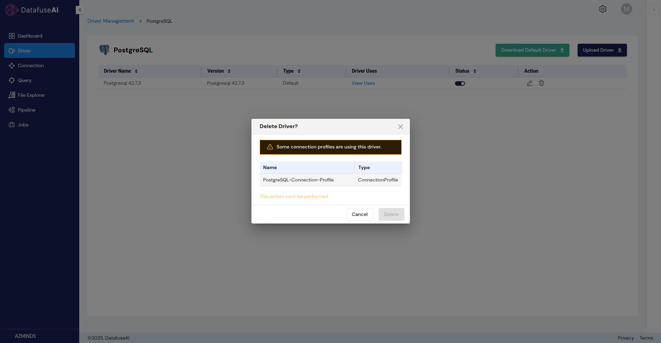Click the DatafuseAI logo

coord(32,10)
